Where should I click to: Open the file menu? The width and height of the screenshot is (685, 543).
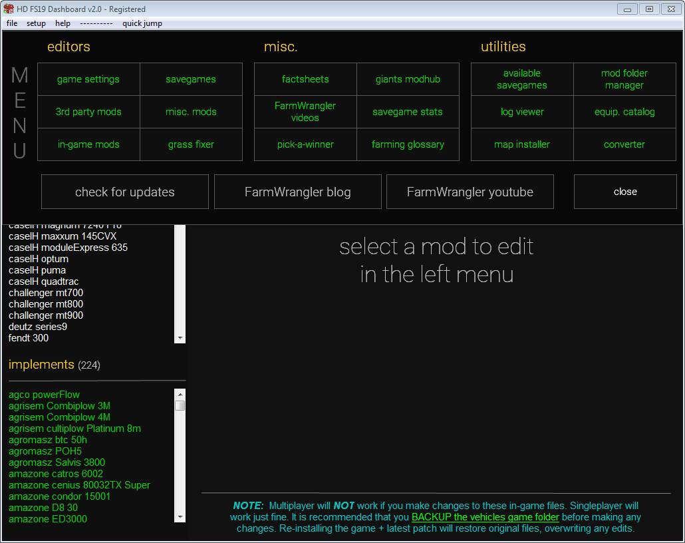click(x=12, y=23)
